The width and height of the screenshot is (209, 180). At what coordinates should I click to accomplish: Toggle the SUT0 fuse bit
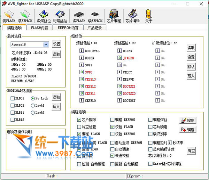pos(82,72)
